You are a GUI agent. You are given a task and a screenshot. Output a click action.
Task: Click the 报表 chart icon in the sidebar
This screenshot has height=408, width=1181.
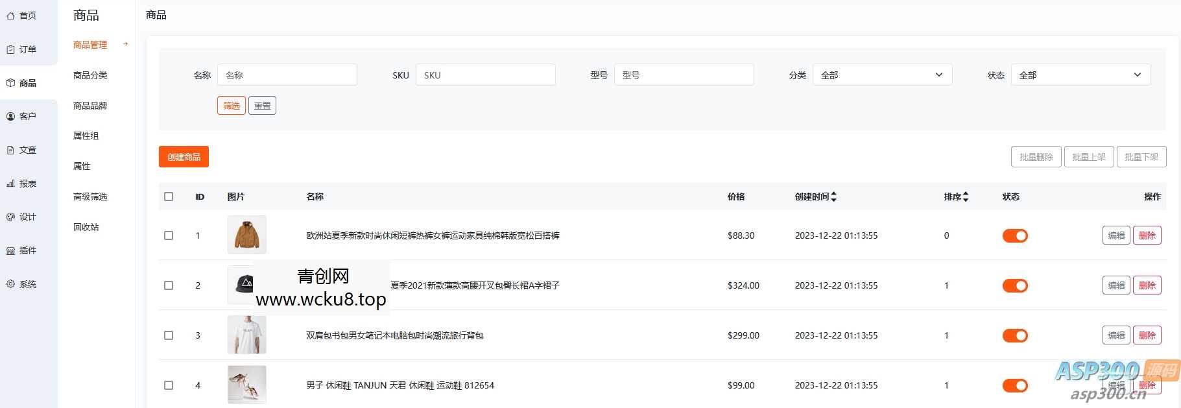point(10,184)
